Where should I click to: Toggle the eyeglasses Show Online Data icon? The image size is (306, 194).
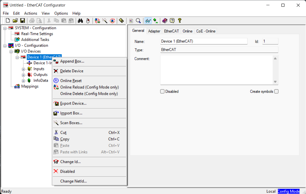coord(148,20)
